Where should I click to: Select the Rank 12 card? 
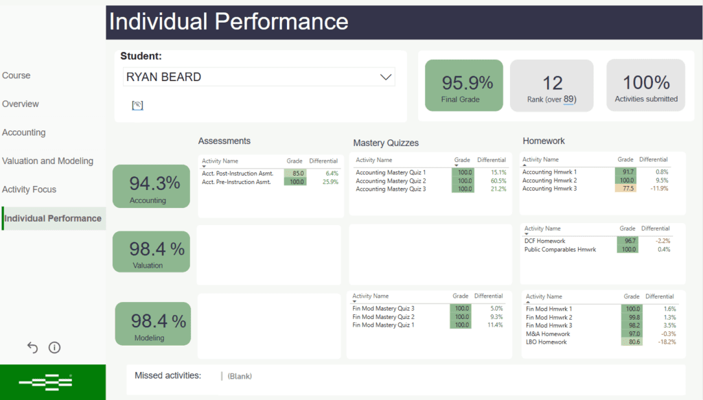pos(551,86)
